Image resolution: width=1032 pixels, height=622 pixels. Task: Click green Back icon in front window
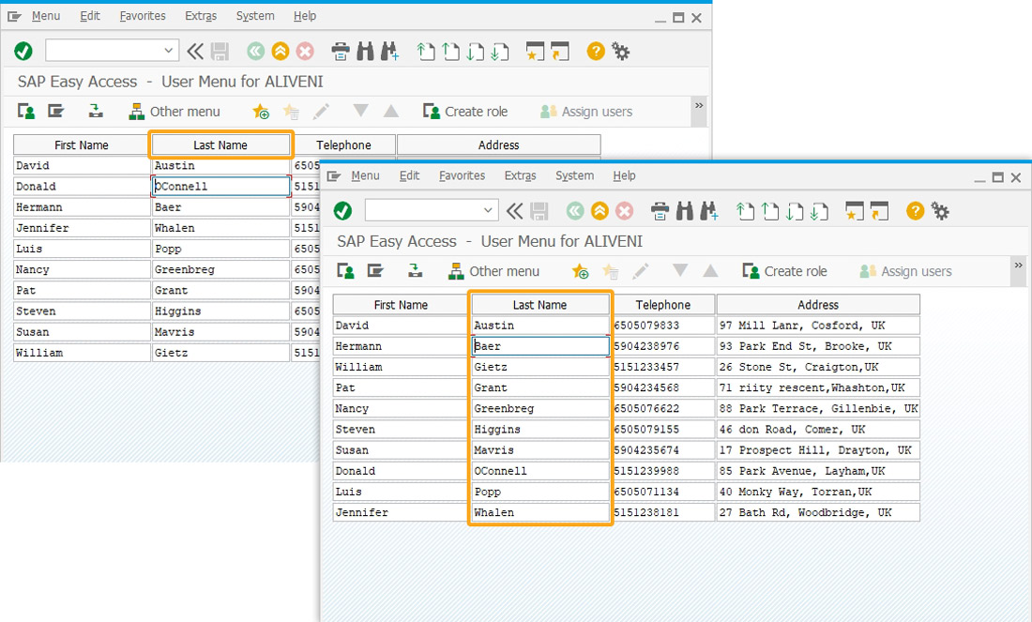click(574, 211)
